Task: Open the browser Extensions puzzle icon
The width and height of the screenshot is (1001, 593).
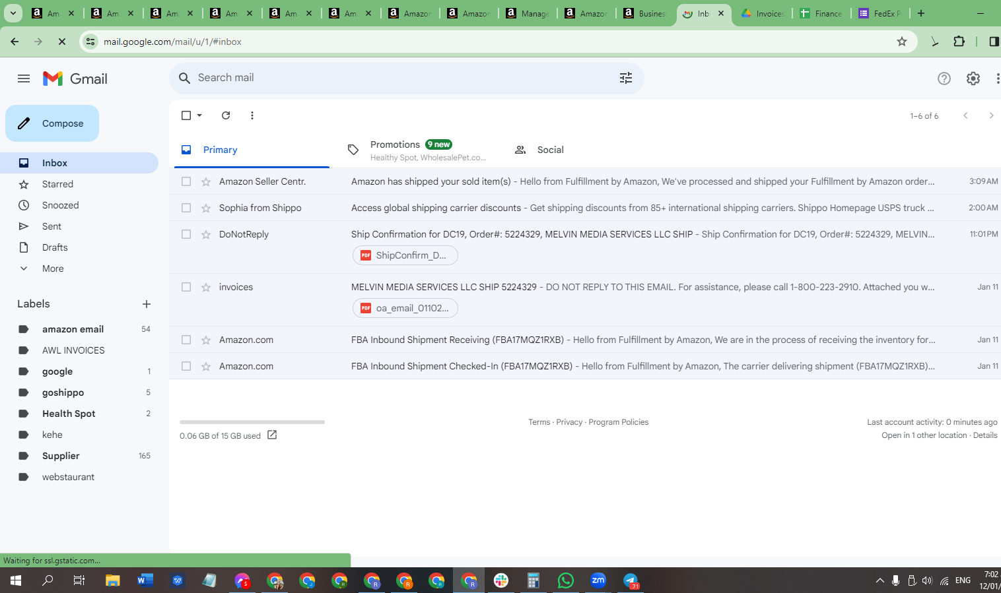Action: click(x=959, y=42)
